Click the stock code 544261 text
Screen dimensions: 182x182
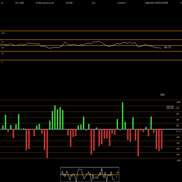coord(122,3)
